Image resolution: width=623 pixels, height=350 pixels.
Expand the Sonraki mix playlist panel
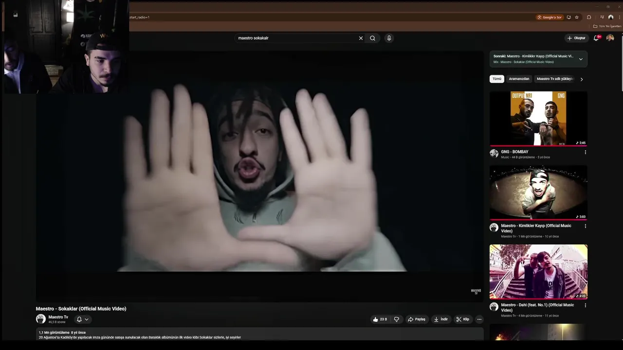(581, 59)
